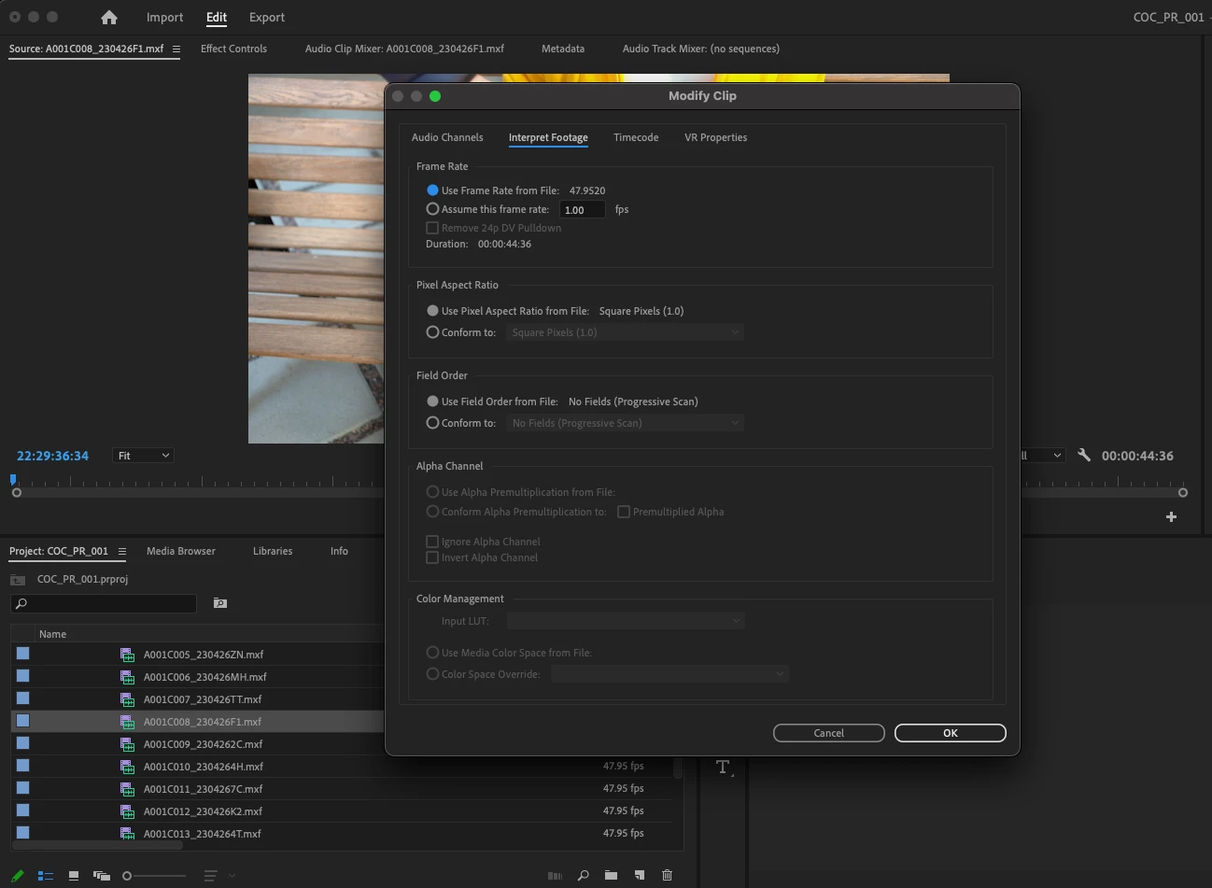Open the sort icons dropdown in Project footer

click(x=219, y=876)
